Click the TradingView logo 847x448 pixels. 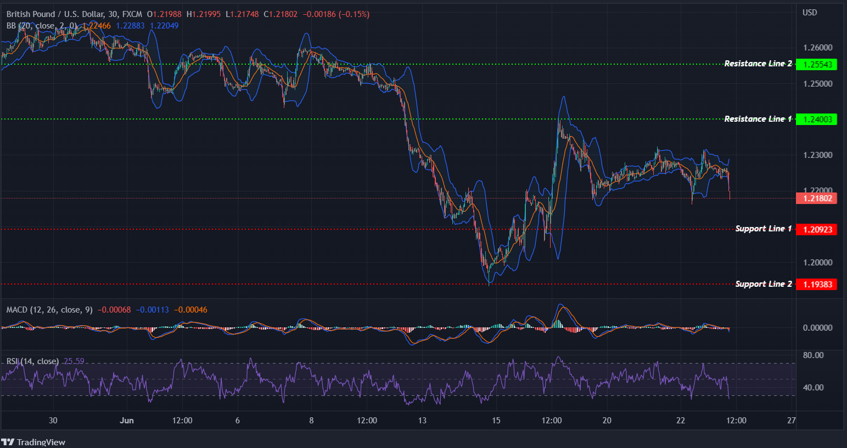[x=33, y=442]
